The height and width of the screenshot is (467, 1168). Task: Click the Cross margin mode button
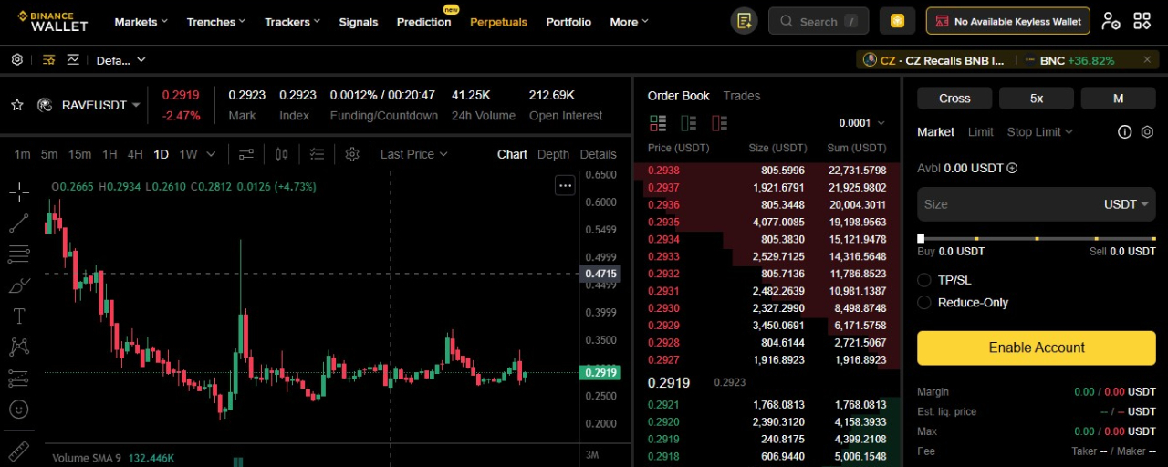coord(954,99)
